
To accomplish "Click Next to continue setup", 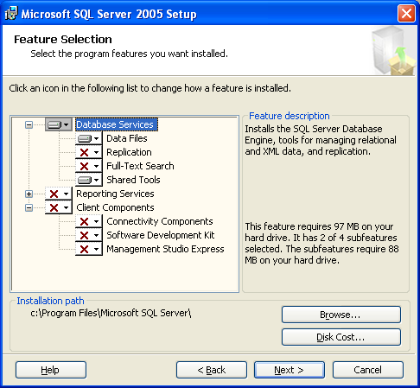I will (290, 370).
